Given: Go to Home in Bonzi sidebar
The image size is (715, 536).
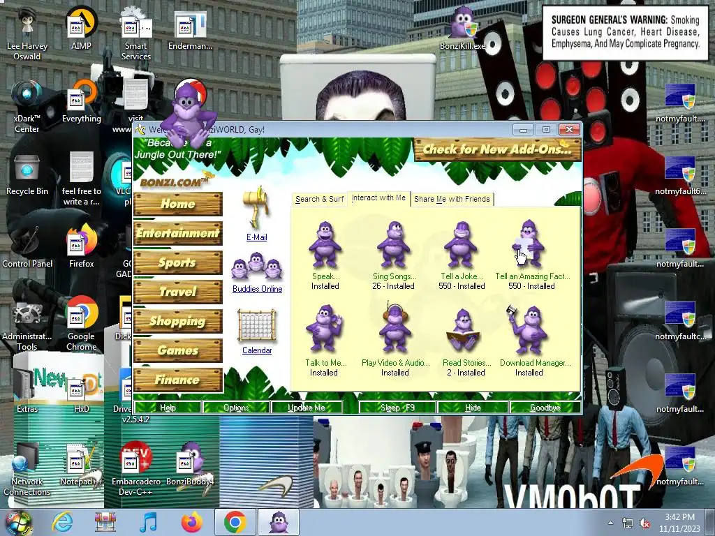Looking at the screenshot, I should [x=178, y=204].
